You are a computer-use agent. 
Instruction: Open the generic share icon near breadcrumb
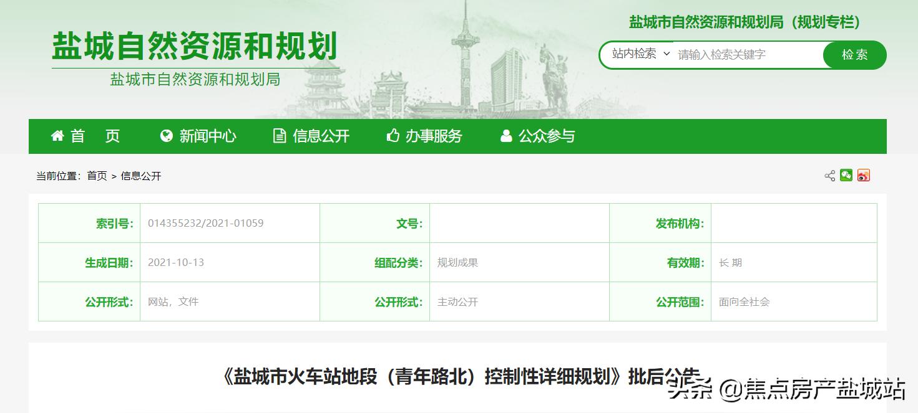829,176
